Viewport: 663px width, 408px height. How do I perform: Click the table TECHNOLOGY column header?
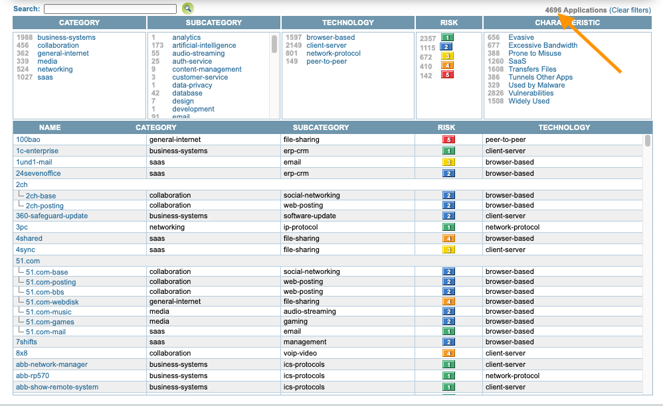[x=564, y=127]
